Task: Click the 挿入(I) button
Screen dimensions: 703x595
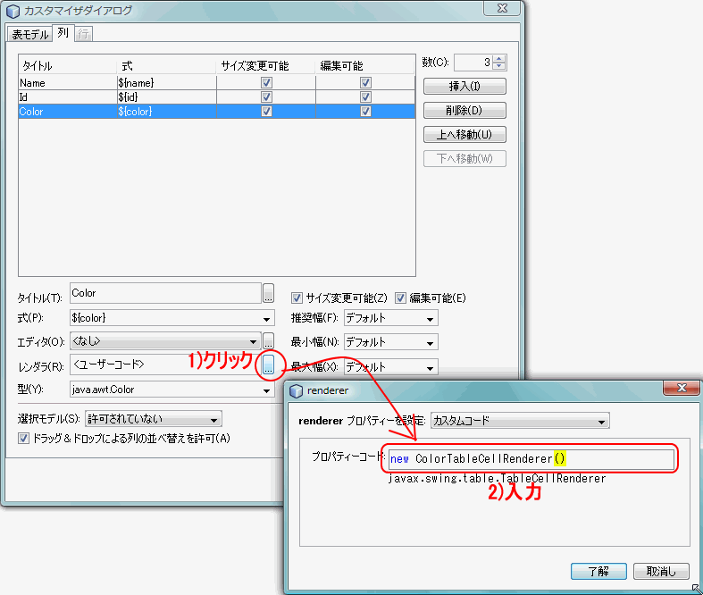Action: 464,87
